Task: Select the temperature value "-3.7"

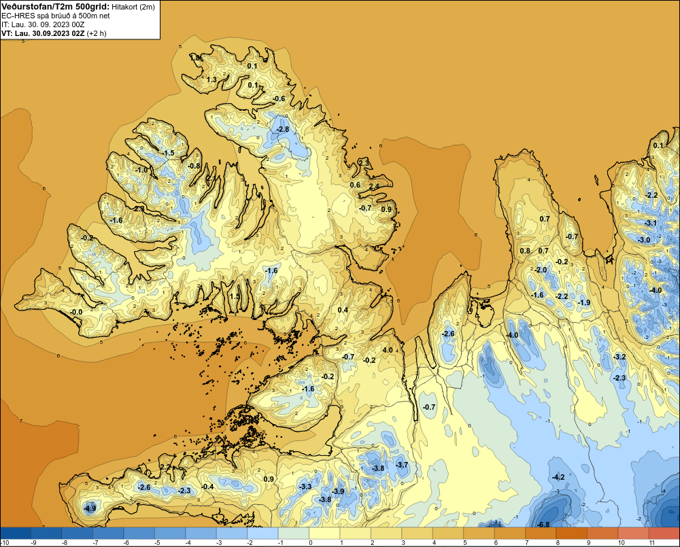Action: coord(402,465)
